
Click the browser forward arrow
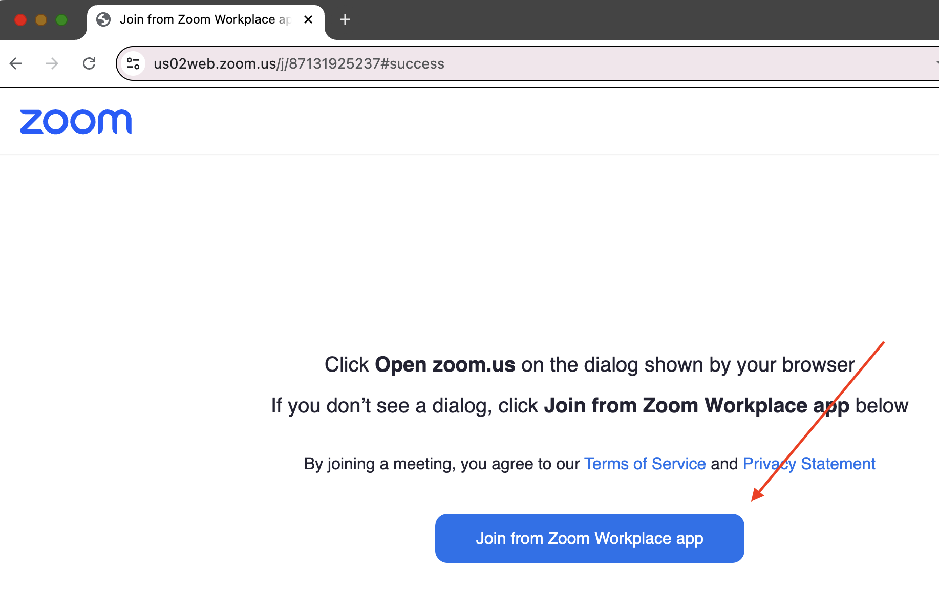(x=52, y=63)
